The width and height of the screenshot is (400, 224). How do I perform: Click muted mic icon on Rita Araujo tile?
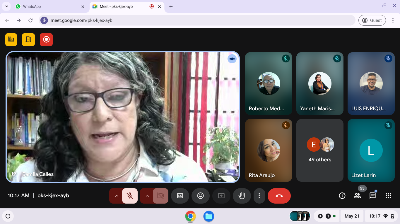tap(286, 125)
